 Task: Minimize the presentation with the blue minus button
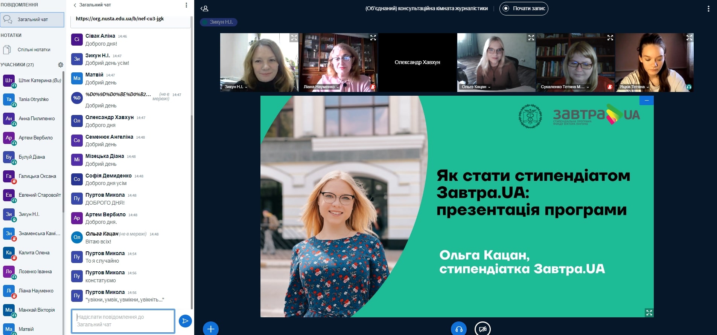(647, 100)
